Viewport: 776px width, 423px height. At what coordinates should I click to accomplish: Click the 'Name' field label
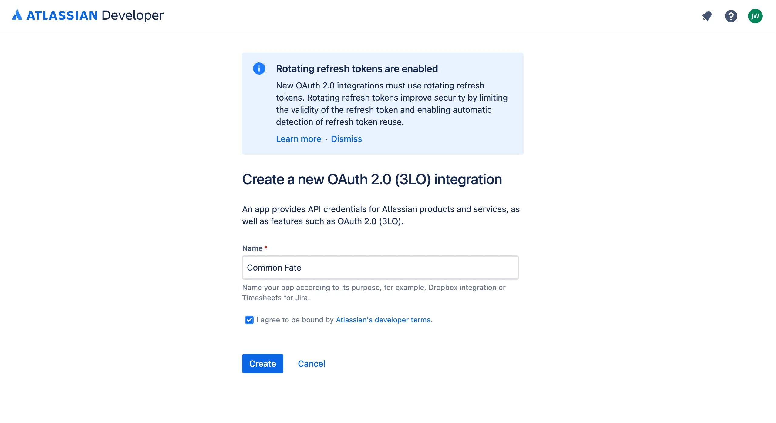[x=252, y=248]
